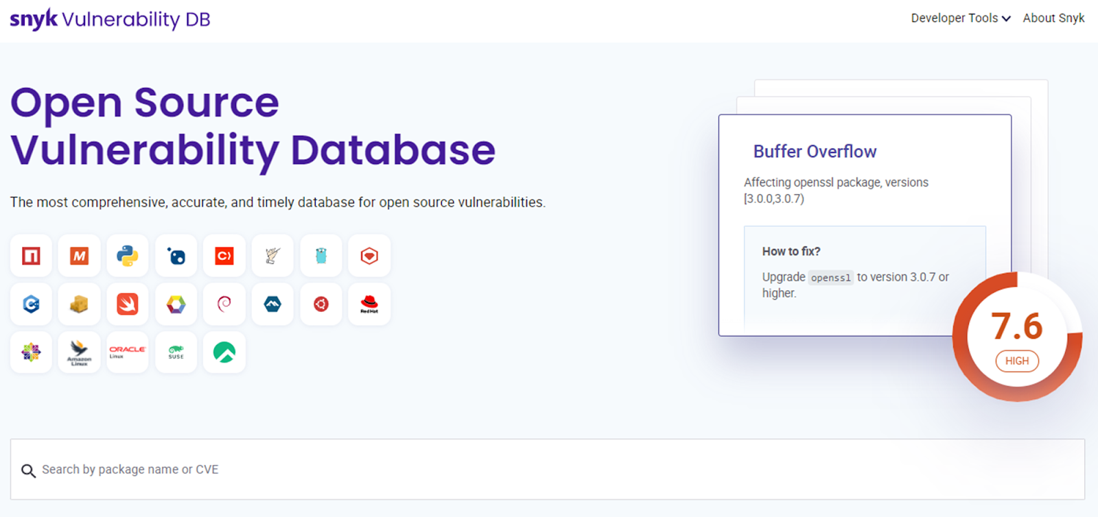Open the Debian swirl icon

pyautogui.click(x=224, y=304)
